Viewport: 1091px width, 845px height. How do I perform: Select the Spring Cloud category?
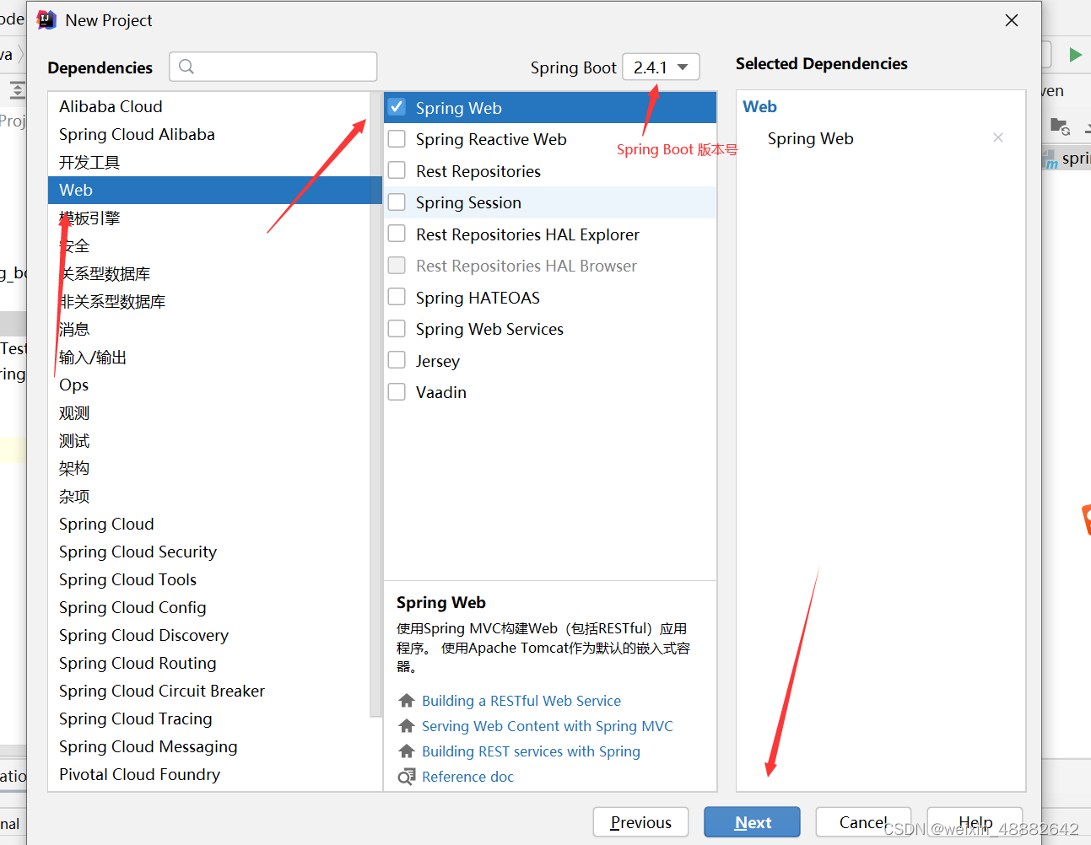[x=208, y=524]
